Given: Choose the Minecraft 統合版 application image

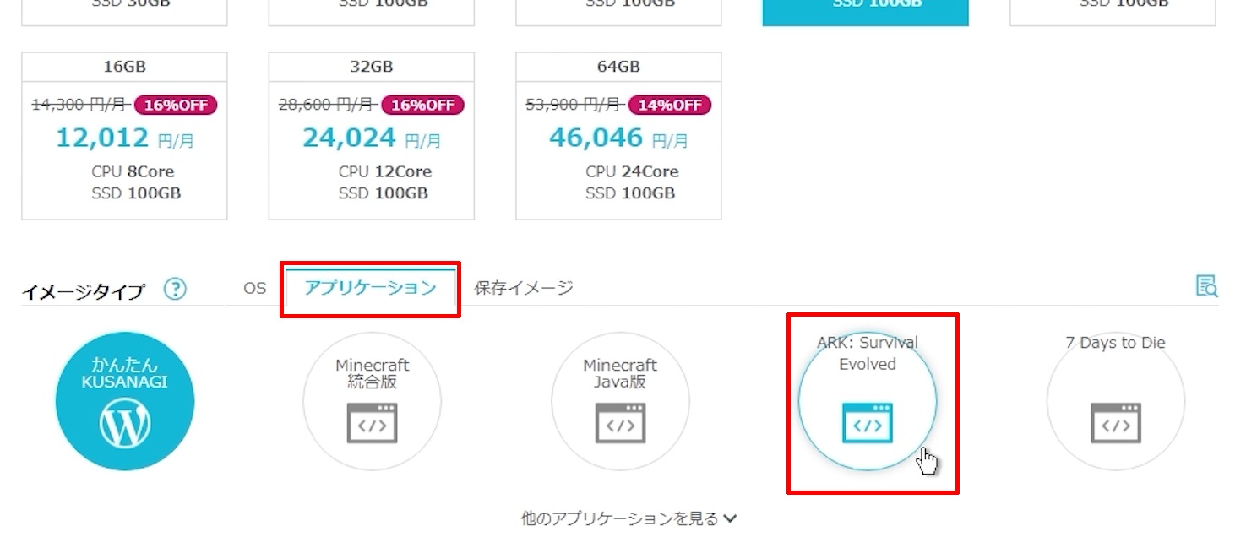Looking at the screenshot, I should point(373,401).
